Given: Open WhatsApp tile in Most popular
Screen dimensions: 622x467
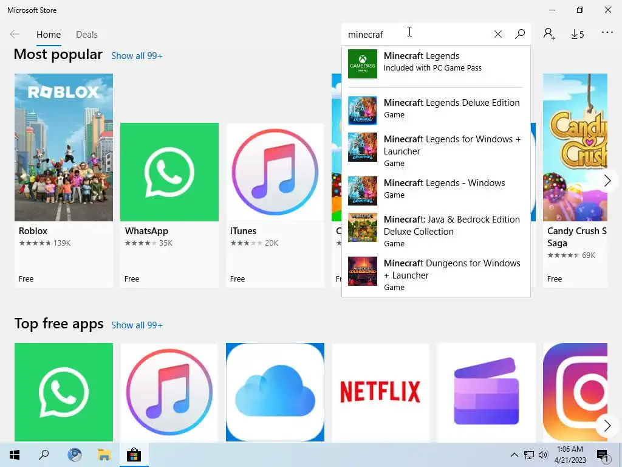Looking at the screenshot, I should pos(169,204).
